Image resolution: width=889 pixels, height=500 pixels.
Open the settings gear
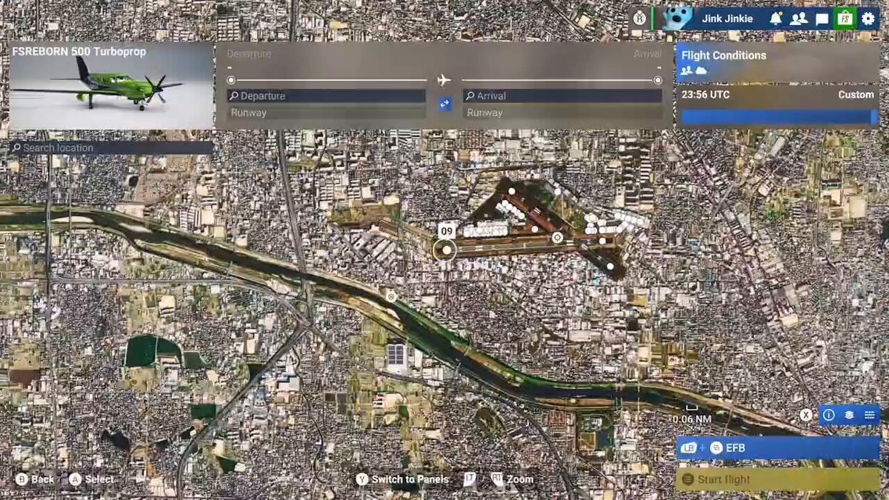pos(868,19)
